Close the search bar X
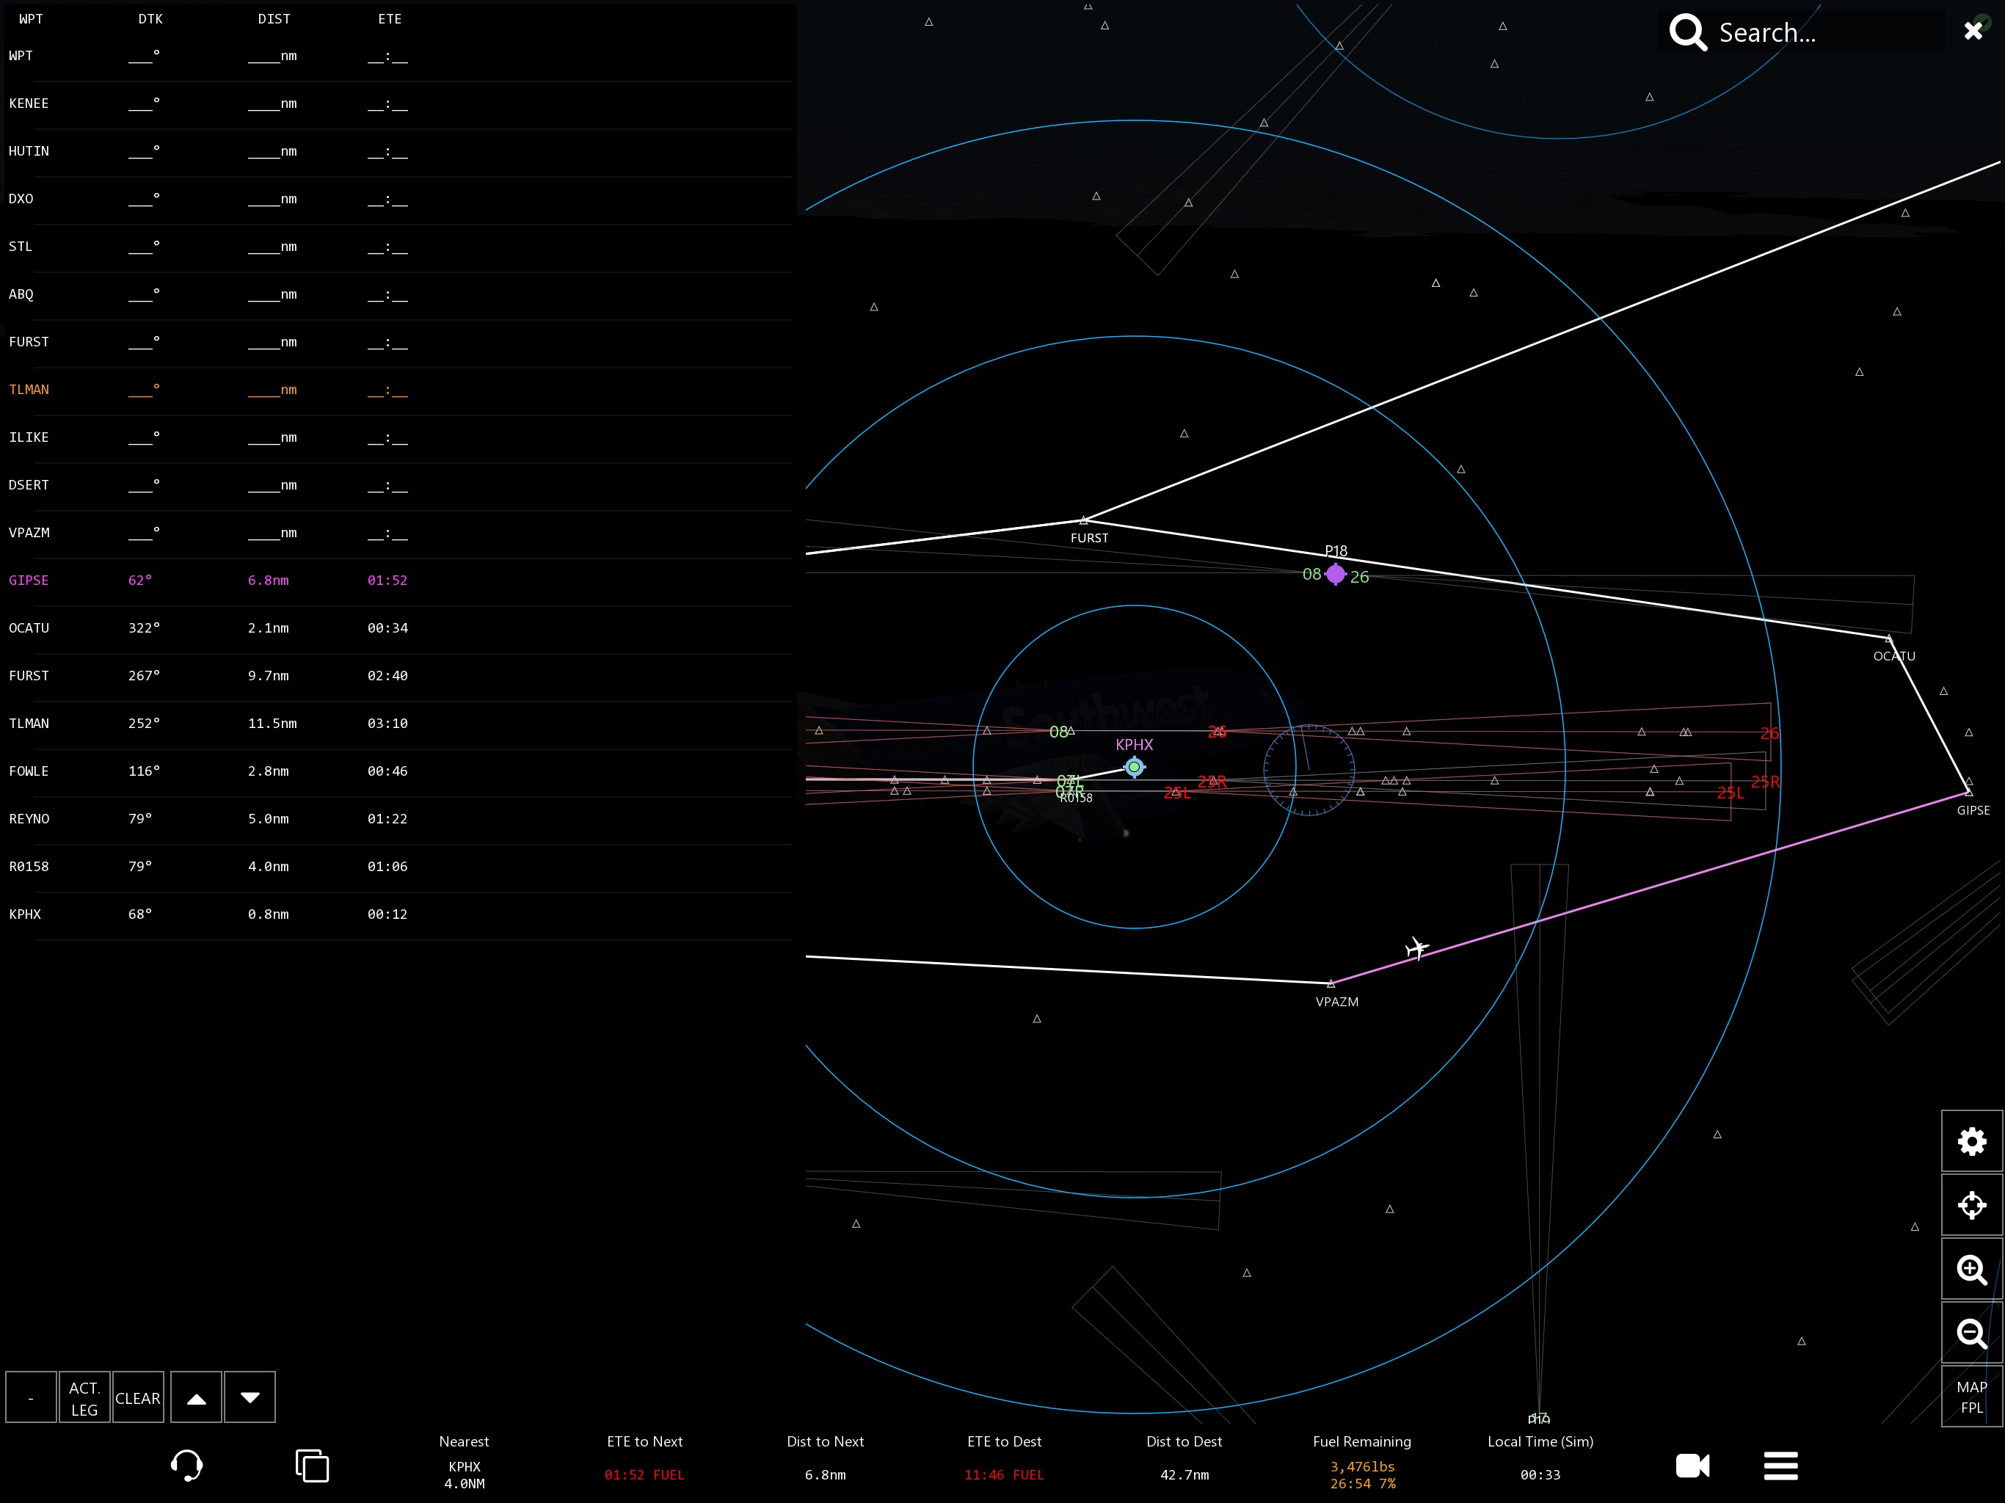 pyautogui.click(x=1973, y=32)
